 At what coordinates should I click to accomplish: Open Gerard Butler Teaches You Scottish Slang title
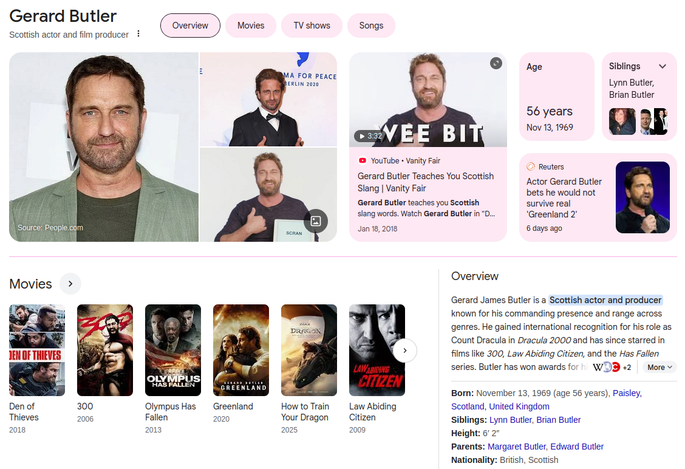[x=426, y=182]
